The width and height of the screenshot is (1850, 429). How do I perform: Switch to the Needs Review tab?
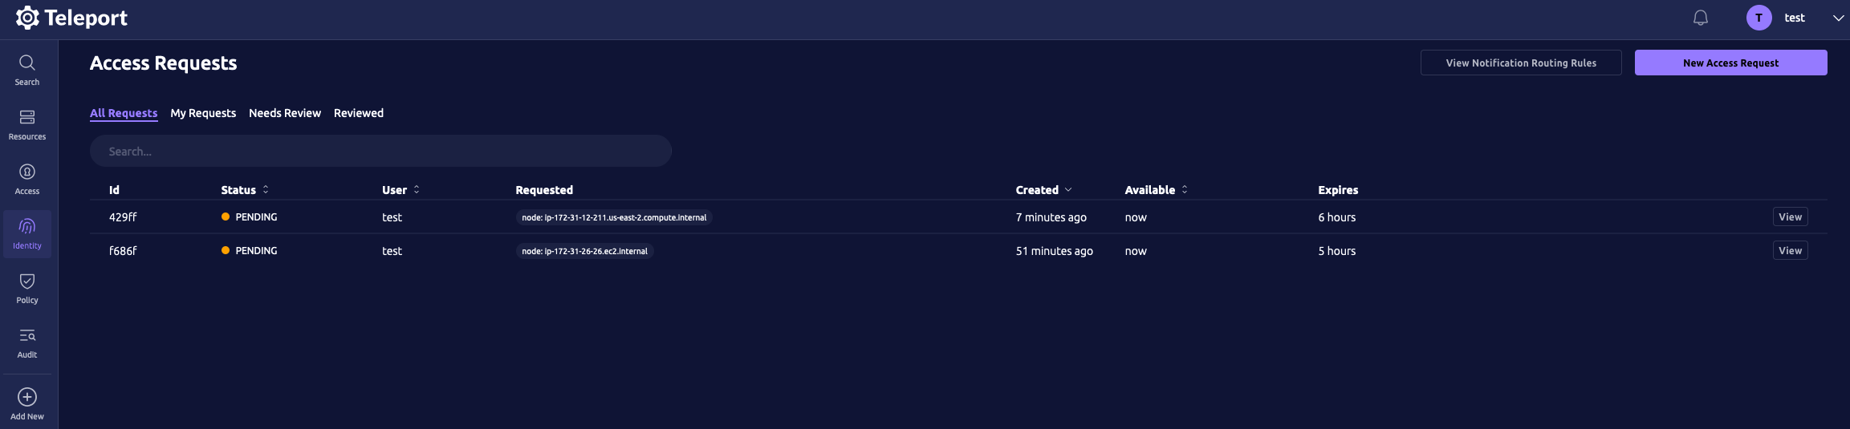(x=285, y=113)
